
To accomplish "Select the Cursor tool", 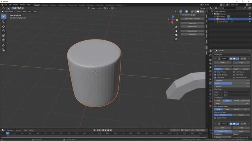I will click(x=4, y=21).
